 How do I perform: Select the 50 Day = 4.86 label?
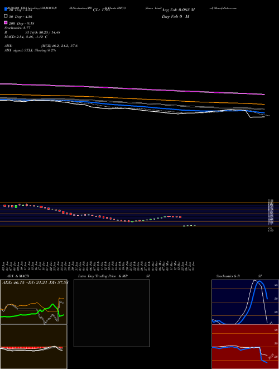[x=21, y=17]
